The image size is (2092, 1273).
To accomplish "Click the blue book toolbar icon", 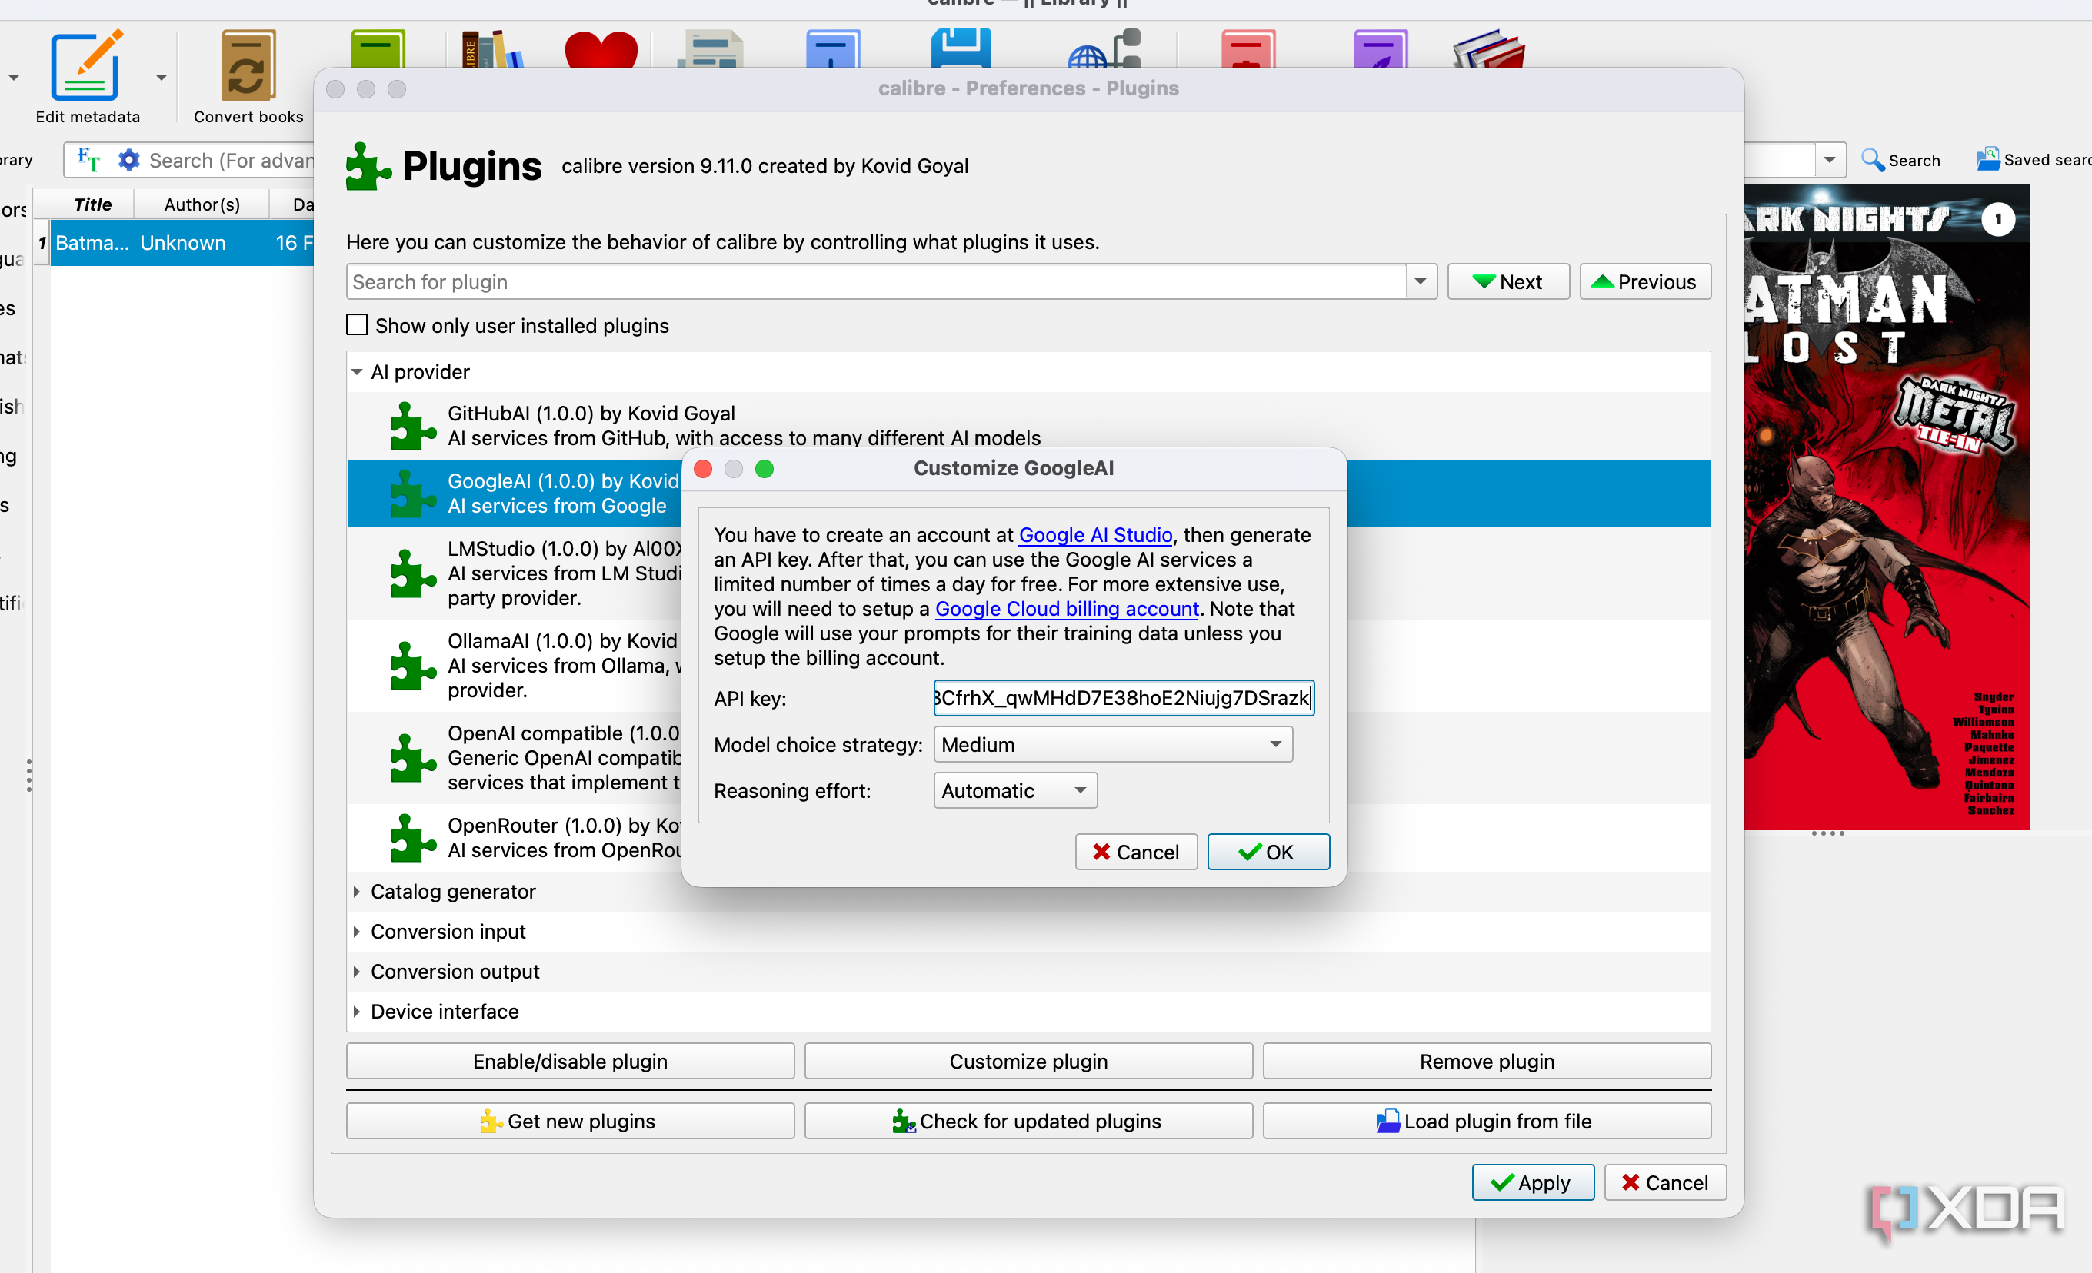I will coord(832,48).
